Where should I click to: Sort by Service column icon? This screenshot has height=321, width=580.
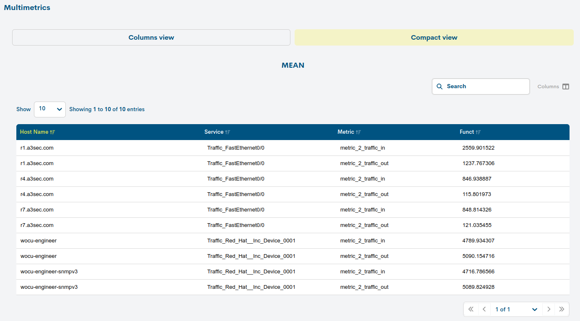(x=228, y=132)
